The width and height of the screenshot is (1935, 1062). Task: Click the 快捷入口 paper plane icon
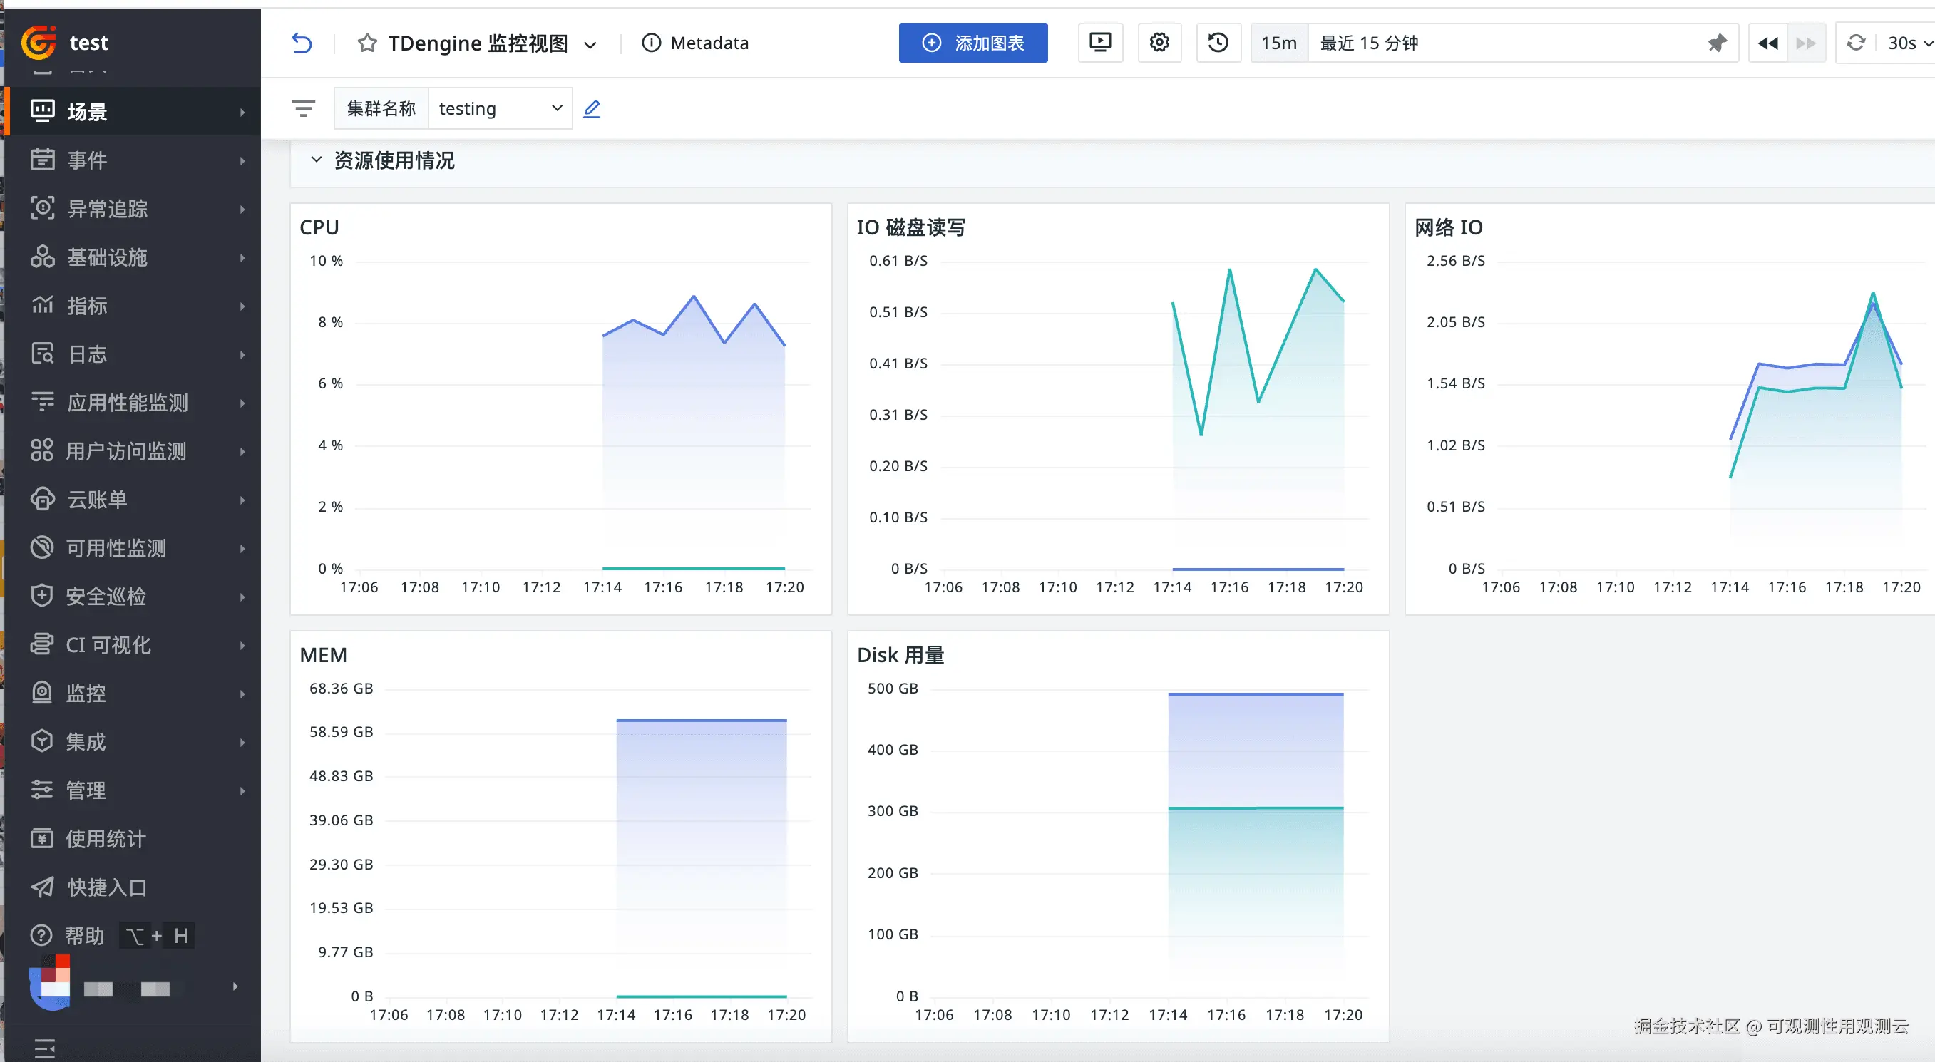(x=42, y=886)
